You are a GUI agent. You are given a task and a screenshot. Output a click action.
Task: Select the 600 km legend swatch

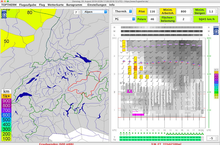pyautogui.click(x=6, y=115)
